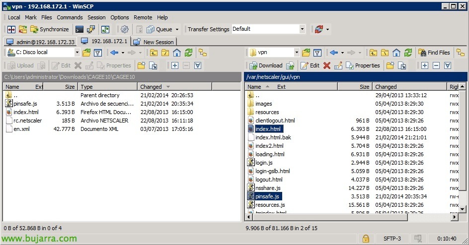The image size is (469, 245).
Task: Open the Remote menu
Action: click(143, 17)
